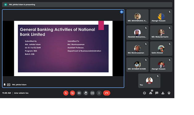The height and width of the screenshot is (115, 194).
Task: Raise hand in the meeting
Action: coord(86,93)
